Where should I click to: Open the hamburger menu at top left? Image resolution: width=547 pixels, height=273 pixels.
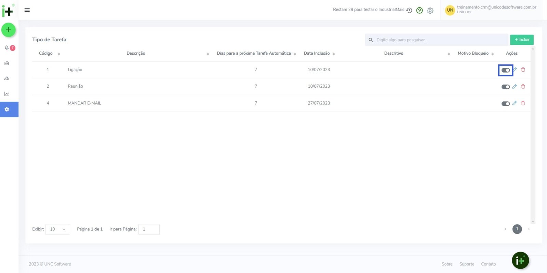(x=27, y=10)
